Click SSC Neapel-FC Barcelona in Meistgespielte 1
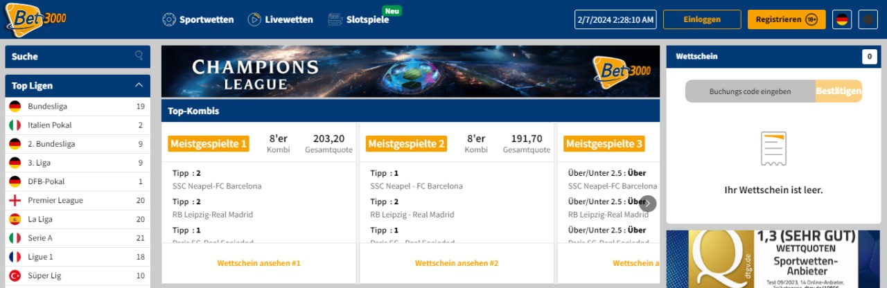Screen dimensions: 887x288 click(x=217, y=186)
